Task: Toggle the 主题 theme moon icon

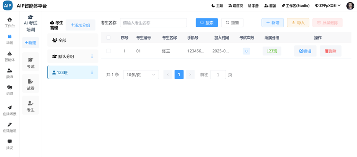Action: 213,6
